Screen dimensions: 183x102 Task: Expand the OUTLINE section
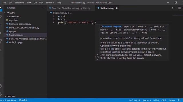5,96
